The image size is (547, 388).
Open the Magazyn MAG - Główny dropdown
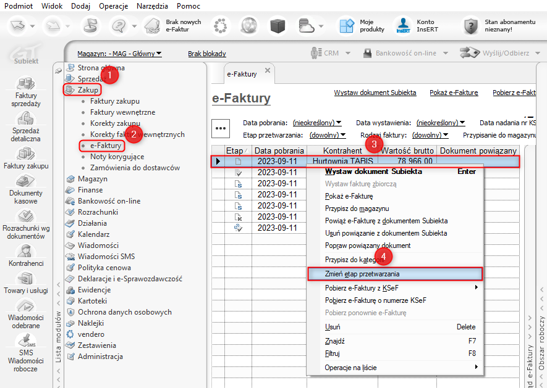pos(119,54)
